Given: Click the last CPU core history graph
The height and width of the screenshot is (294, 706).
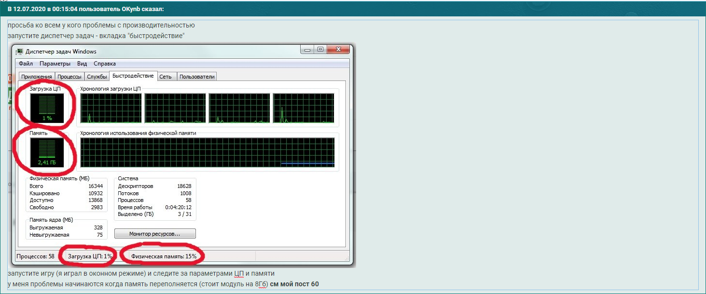Looking at the screenshot, I should click(303, 108).
